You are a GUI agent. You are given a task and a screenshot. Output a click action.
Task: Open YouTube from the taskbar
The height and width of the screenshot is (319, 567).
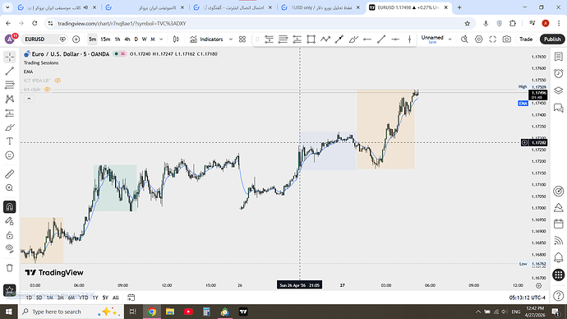pos(188,312)
